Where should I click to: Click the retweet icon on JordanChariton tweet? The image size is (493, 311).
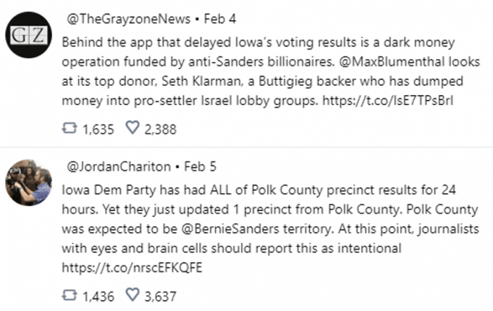click(69, 295)
